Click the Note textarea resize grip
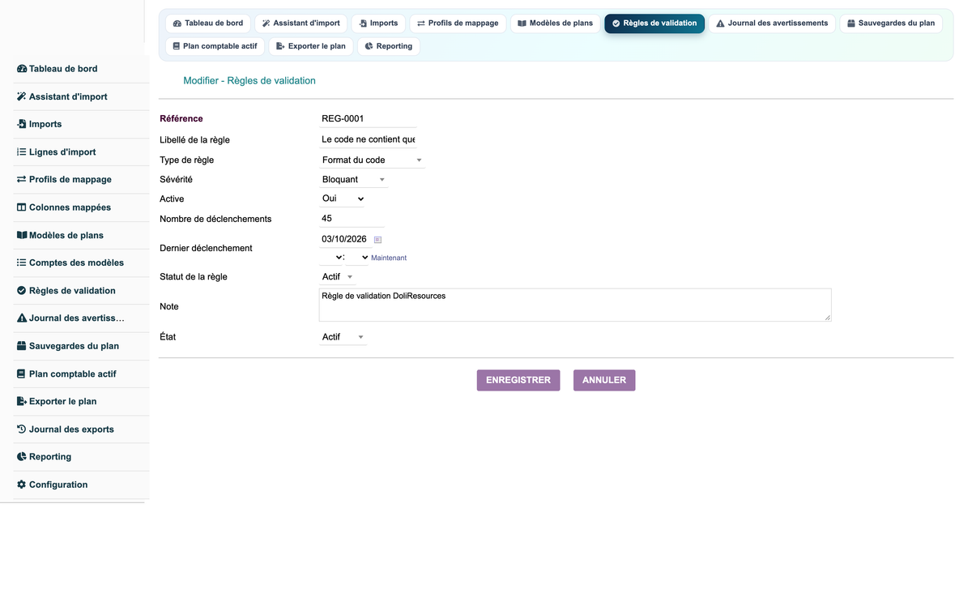 [827, 318]
